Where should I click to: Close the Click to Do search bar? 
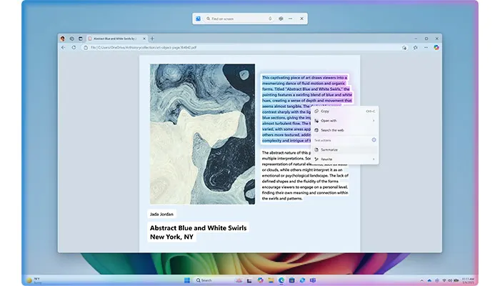point(301,19)
